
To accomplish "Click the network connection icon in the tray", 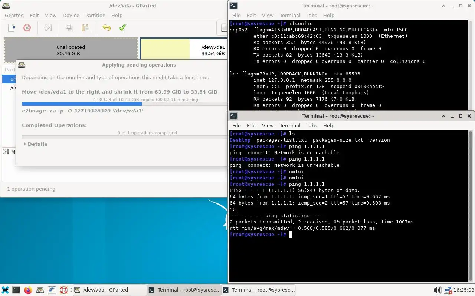I will point(448,290).
